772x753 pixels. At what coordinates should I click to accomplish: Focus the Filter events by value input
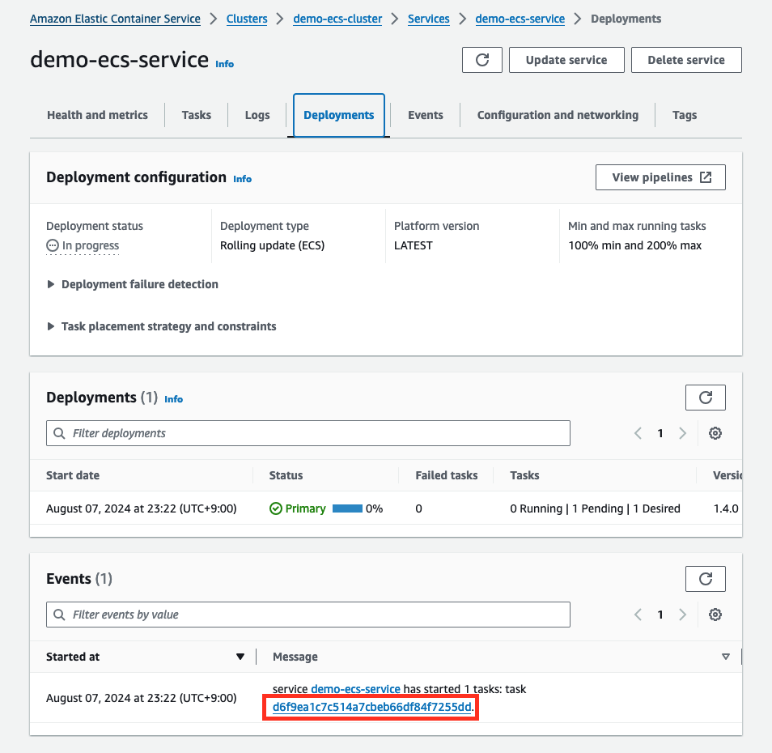308,615
